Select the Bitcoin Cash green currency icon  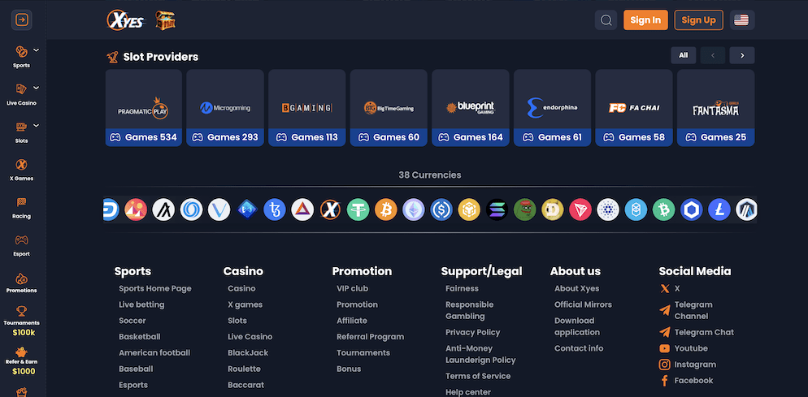click(663, 209)
